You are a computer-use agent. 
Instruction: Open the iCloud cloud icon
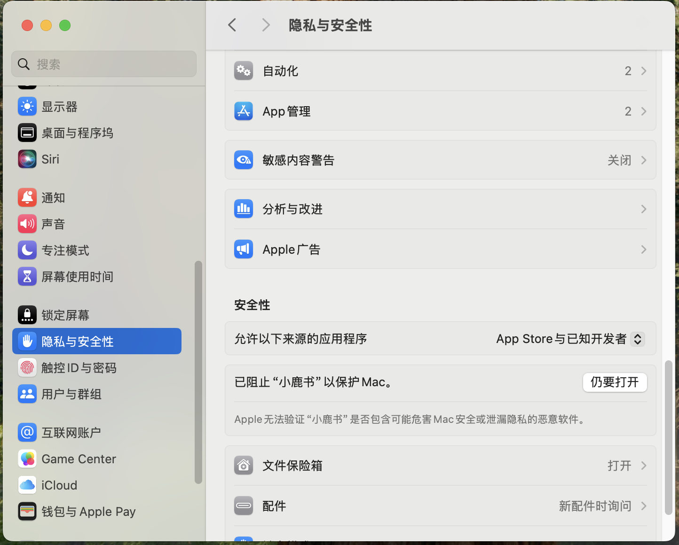pyautogui.click(x=27, y=485)
